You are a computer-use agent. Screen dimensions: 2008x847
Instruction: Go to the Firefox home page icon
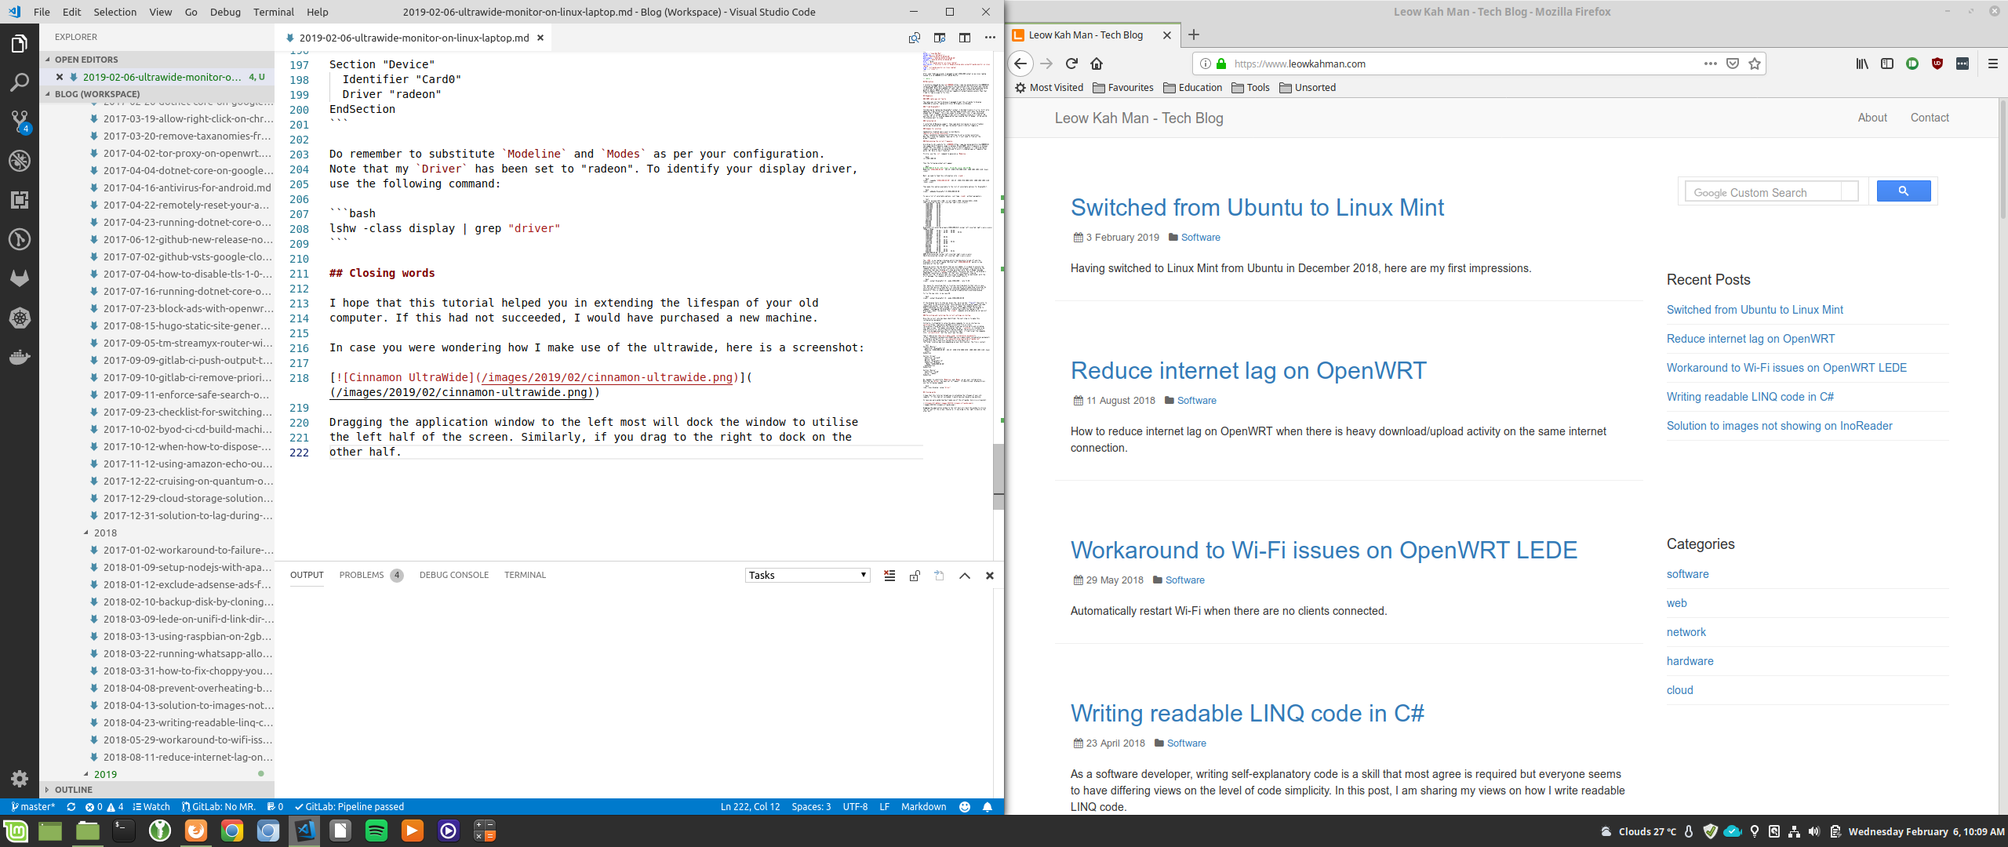pyautogui.click(x=1097, y=64)
